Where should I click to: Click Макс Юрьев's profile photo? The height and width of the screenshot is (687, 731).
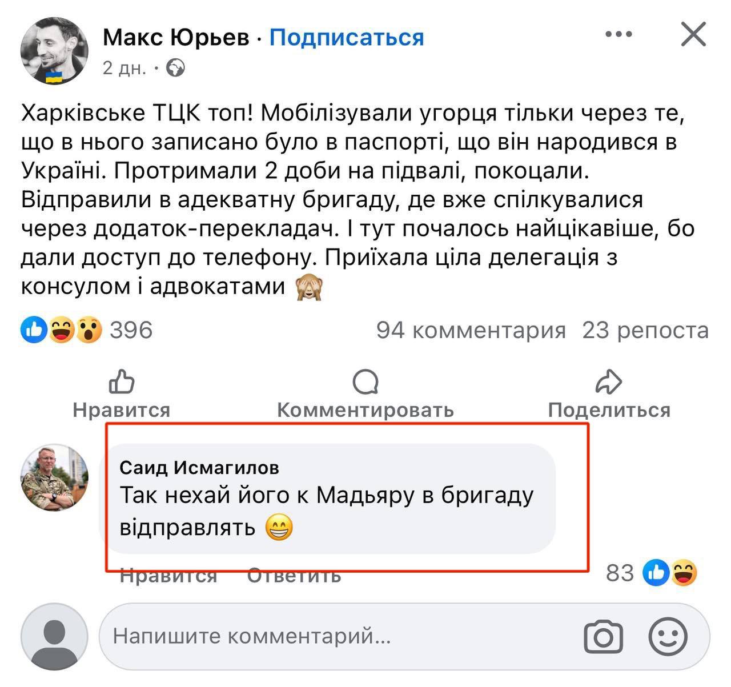pos(54,50)
